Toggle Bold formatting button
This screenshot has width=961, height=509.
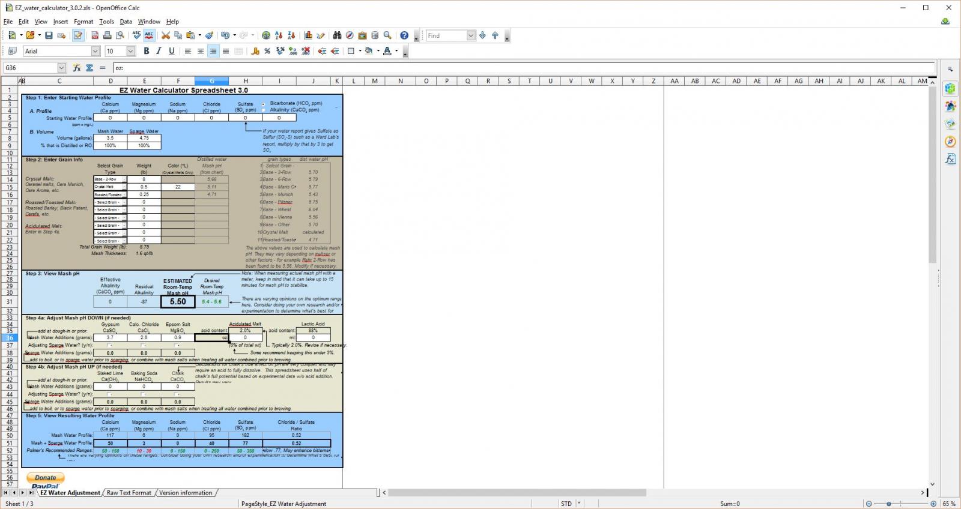point(146,52)
